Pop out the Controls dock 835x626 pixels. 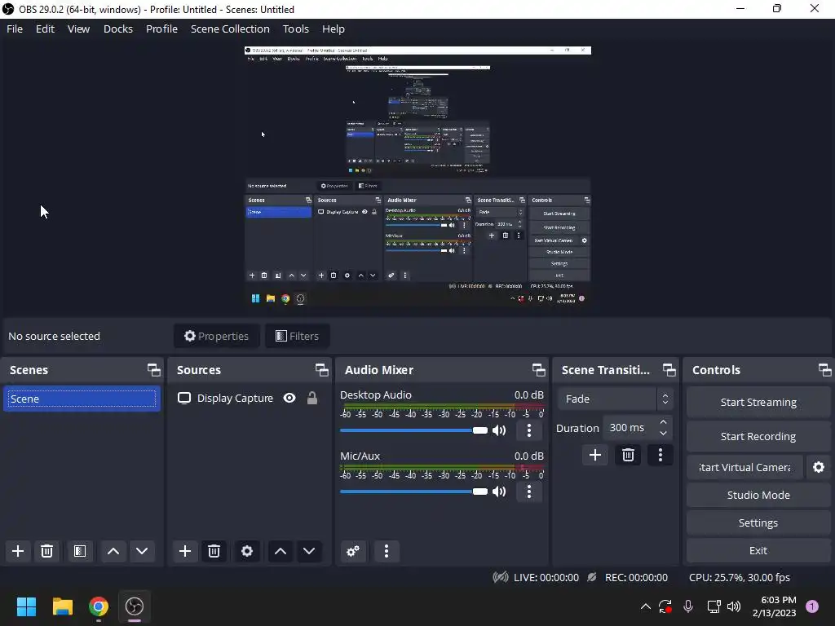825,370
